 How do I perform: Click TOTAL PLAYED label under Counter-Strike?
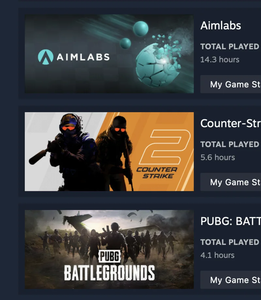230,144
